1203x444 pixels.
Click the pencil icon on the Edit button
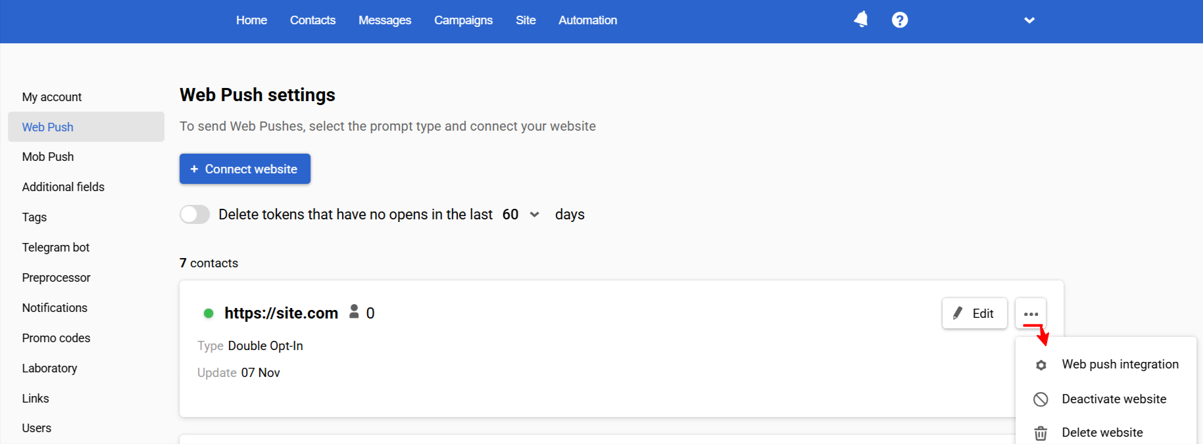957,313
